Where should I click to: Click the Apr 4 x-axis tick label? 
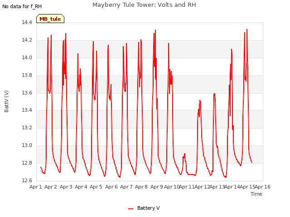click(x=81, y=187)
